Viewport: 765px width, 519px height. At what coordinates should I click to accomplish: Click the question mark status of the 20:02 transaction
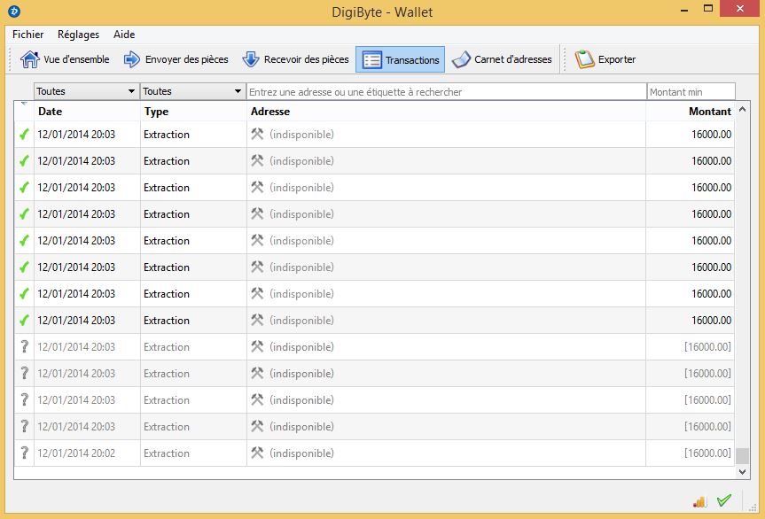point(25,453)
